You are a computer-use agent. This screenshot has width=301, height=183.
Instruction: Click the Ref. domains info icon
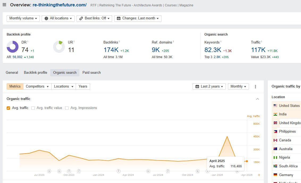click(173, 41)
